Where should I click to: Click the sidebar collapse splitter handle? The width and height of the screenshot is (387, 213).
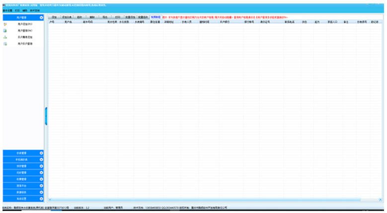(46, 116)
